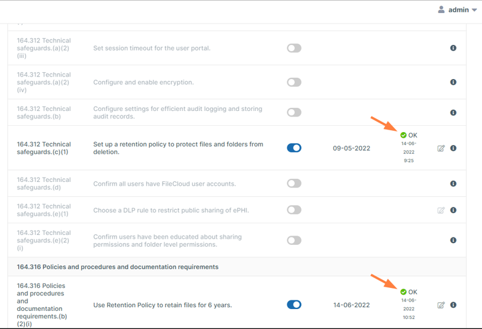Show info for audit logging row
Viewport: 482px width, 329px height.
(x=453, y=113)
